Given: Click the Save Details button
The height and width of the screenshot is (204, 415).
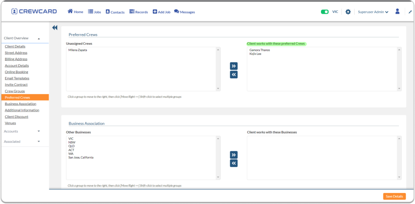Looking at the screenshot, I should pyautogui.click(x=394, y=196).
